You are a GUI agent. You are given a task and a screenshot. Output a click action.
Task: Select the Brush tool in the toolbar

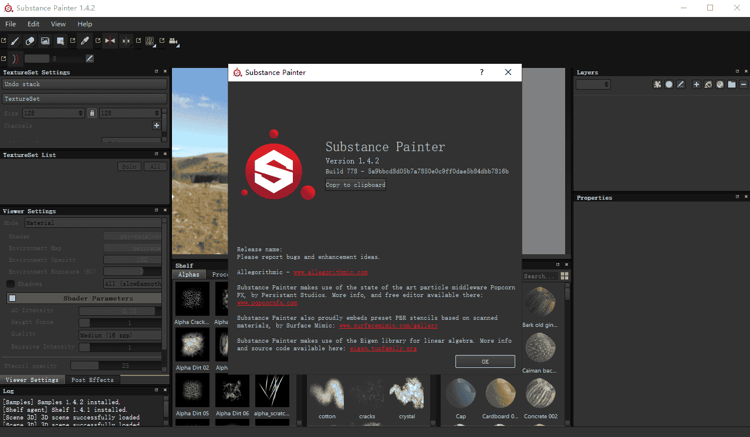(14, 41)
